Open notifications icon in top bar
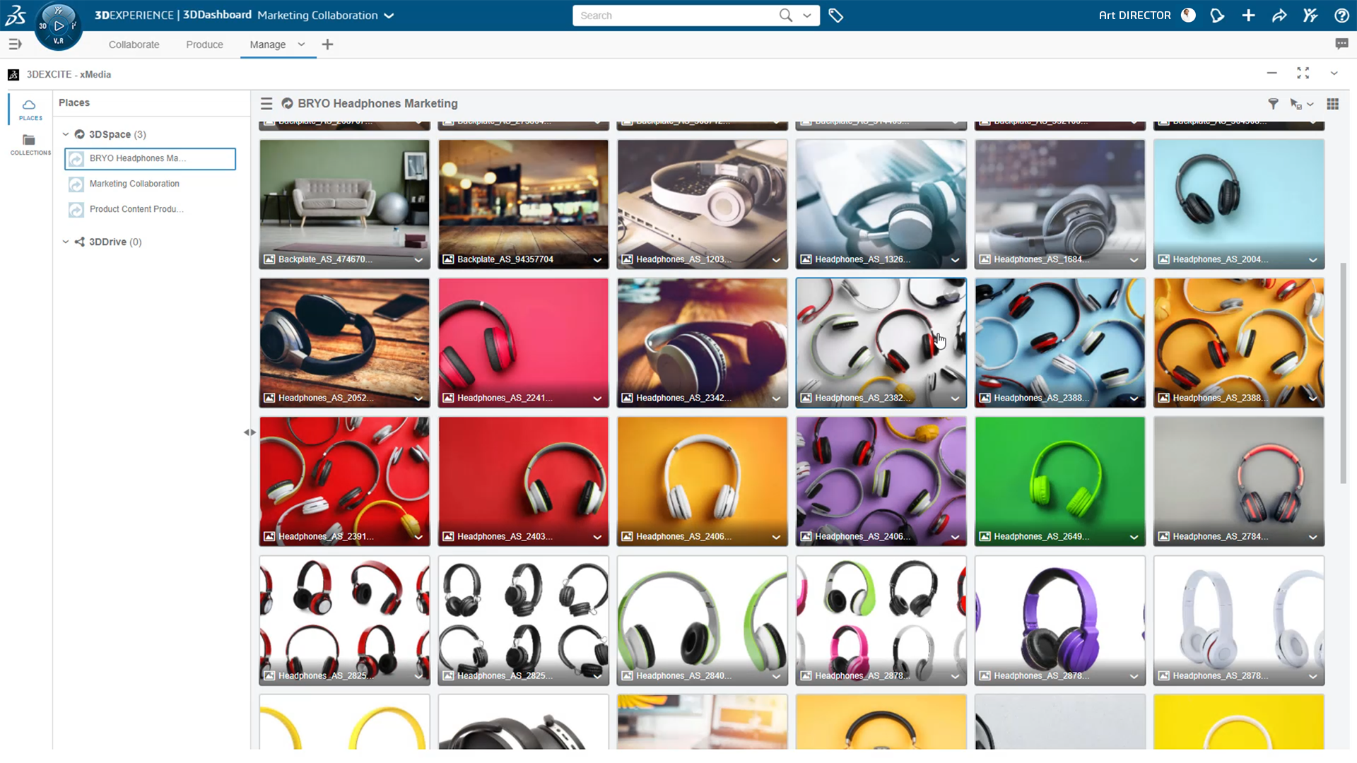 pos(1217,16)
